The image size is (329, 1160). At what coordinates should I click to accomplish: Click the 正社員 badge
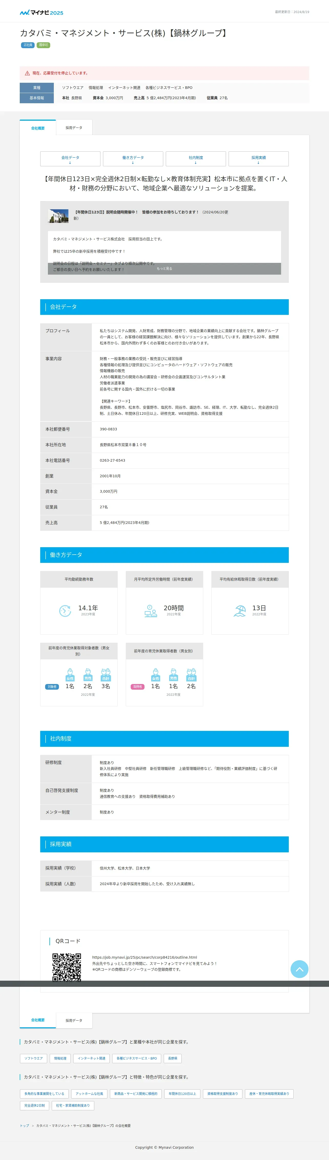tap(28, 45)
